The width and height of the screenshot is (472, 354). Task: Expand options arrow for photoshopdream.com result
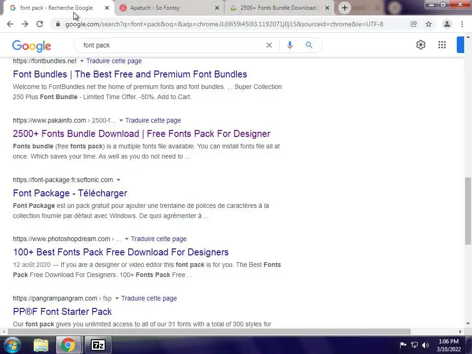pyautogui.click(x=127, y=239)
